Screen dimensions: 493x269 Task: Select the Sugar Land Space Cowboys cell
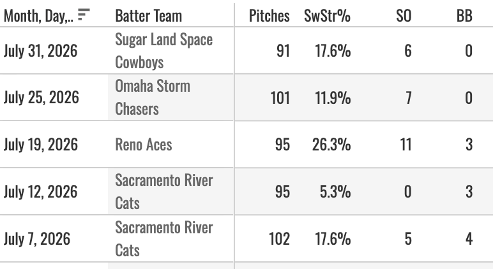[164, 50]
